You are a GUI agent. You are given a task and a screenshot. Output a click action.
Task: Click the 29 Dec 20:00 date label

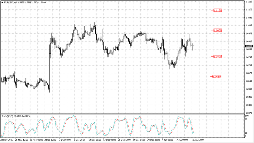(x=154, y=140)
